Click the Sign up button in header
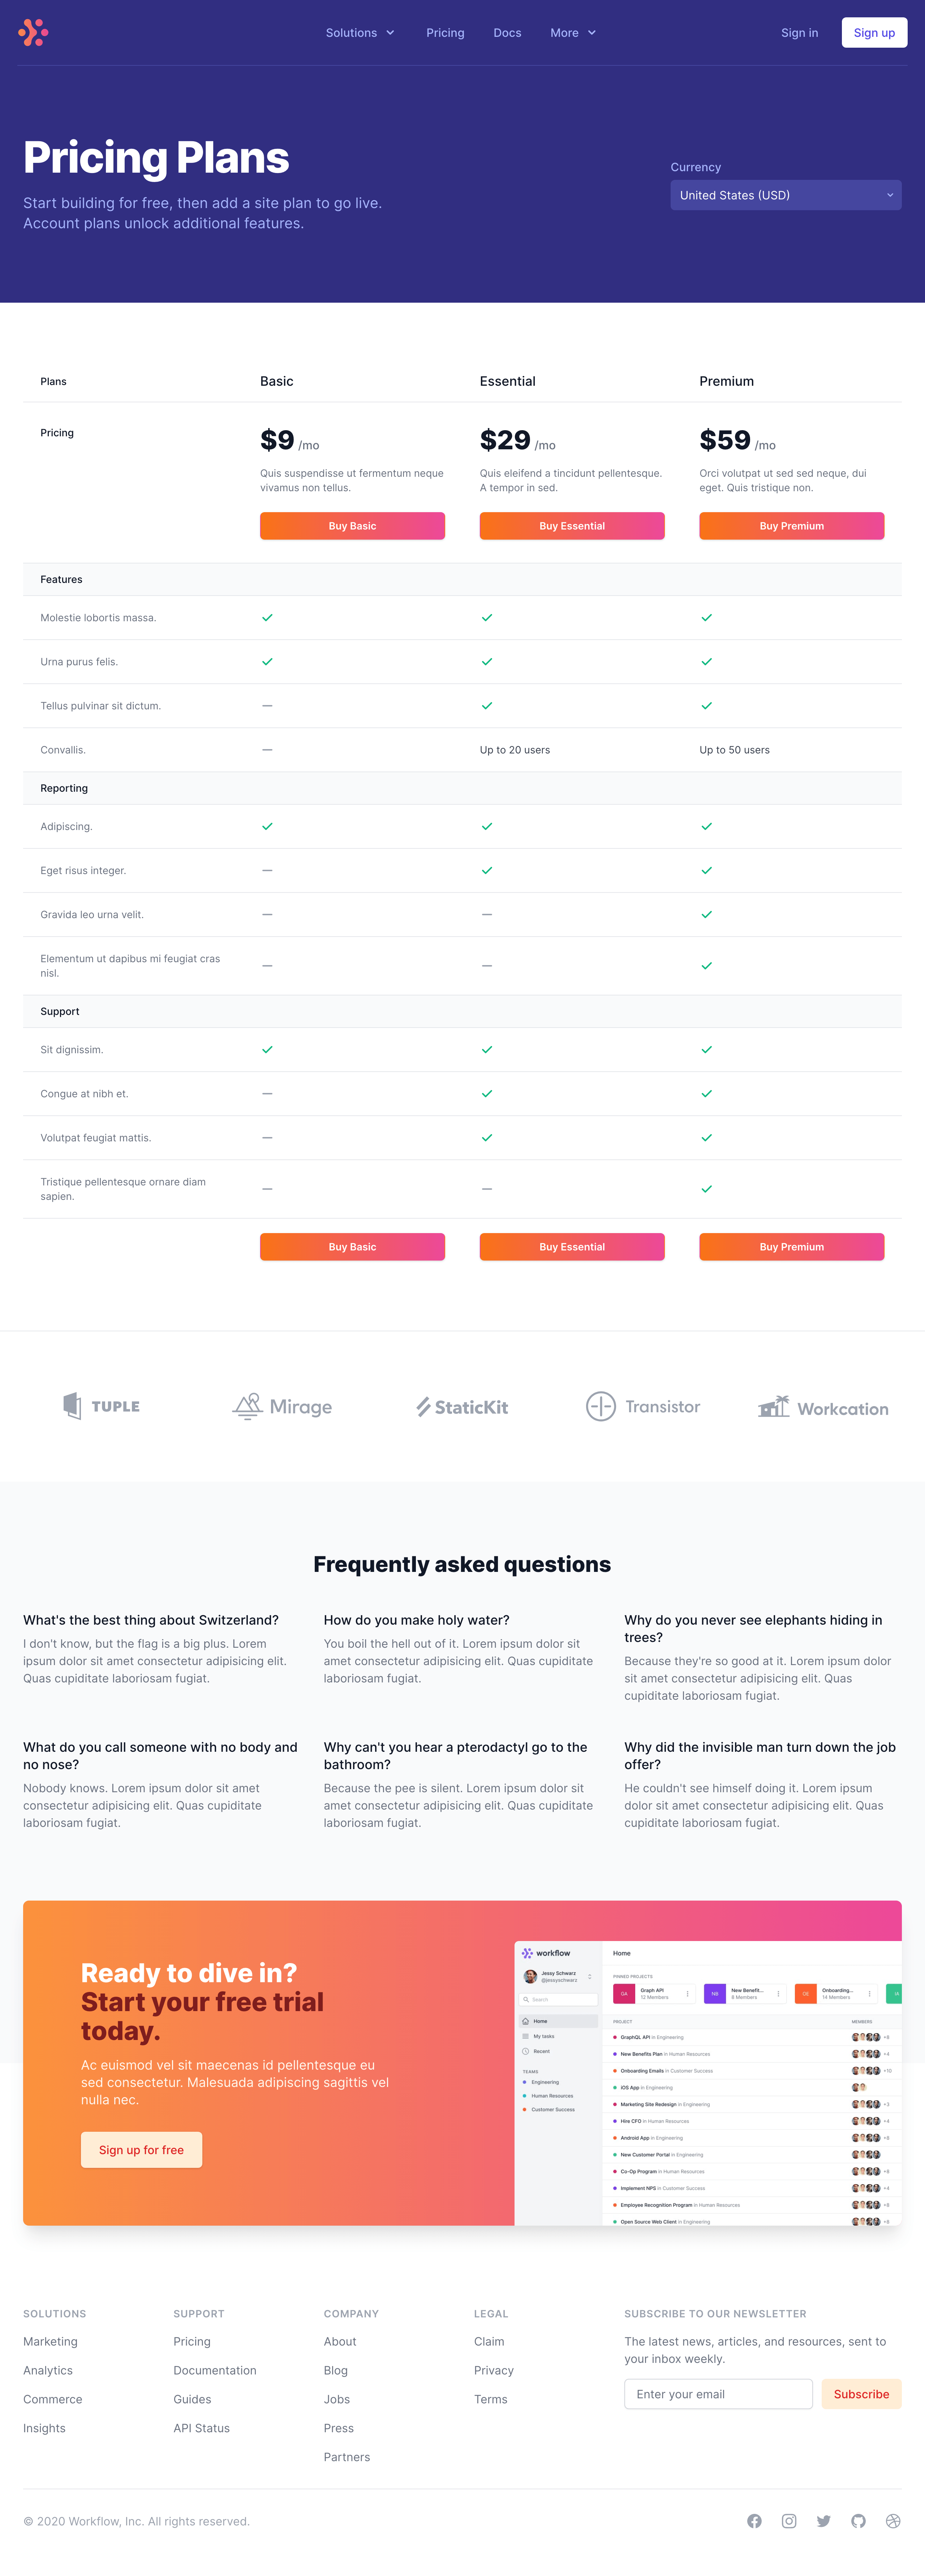Image resolution: width=925 pixels, height=2576 pixels. [874, 33]
